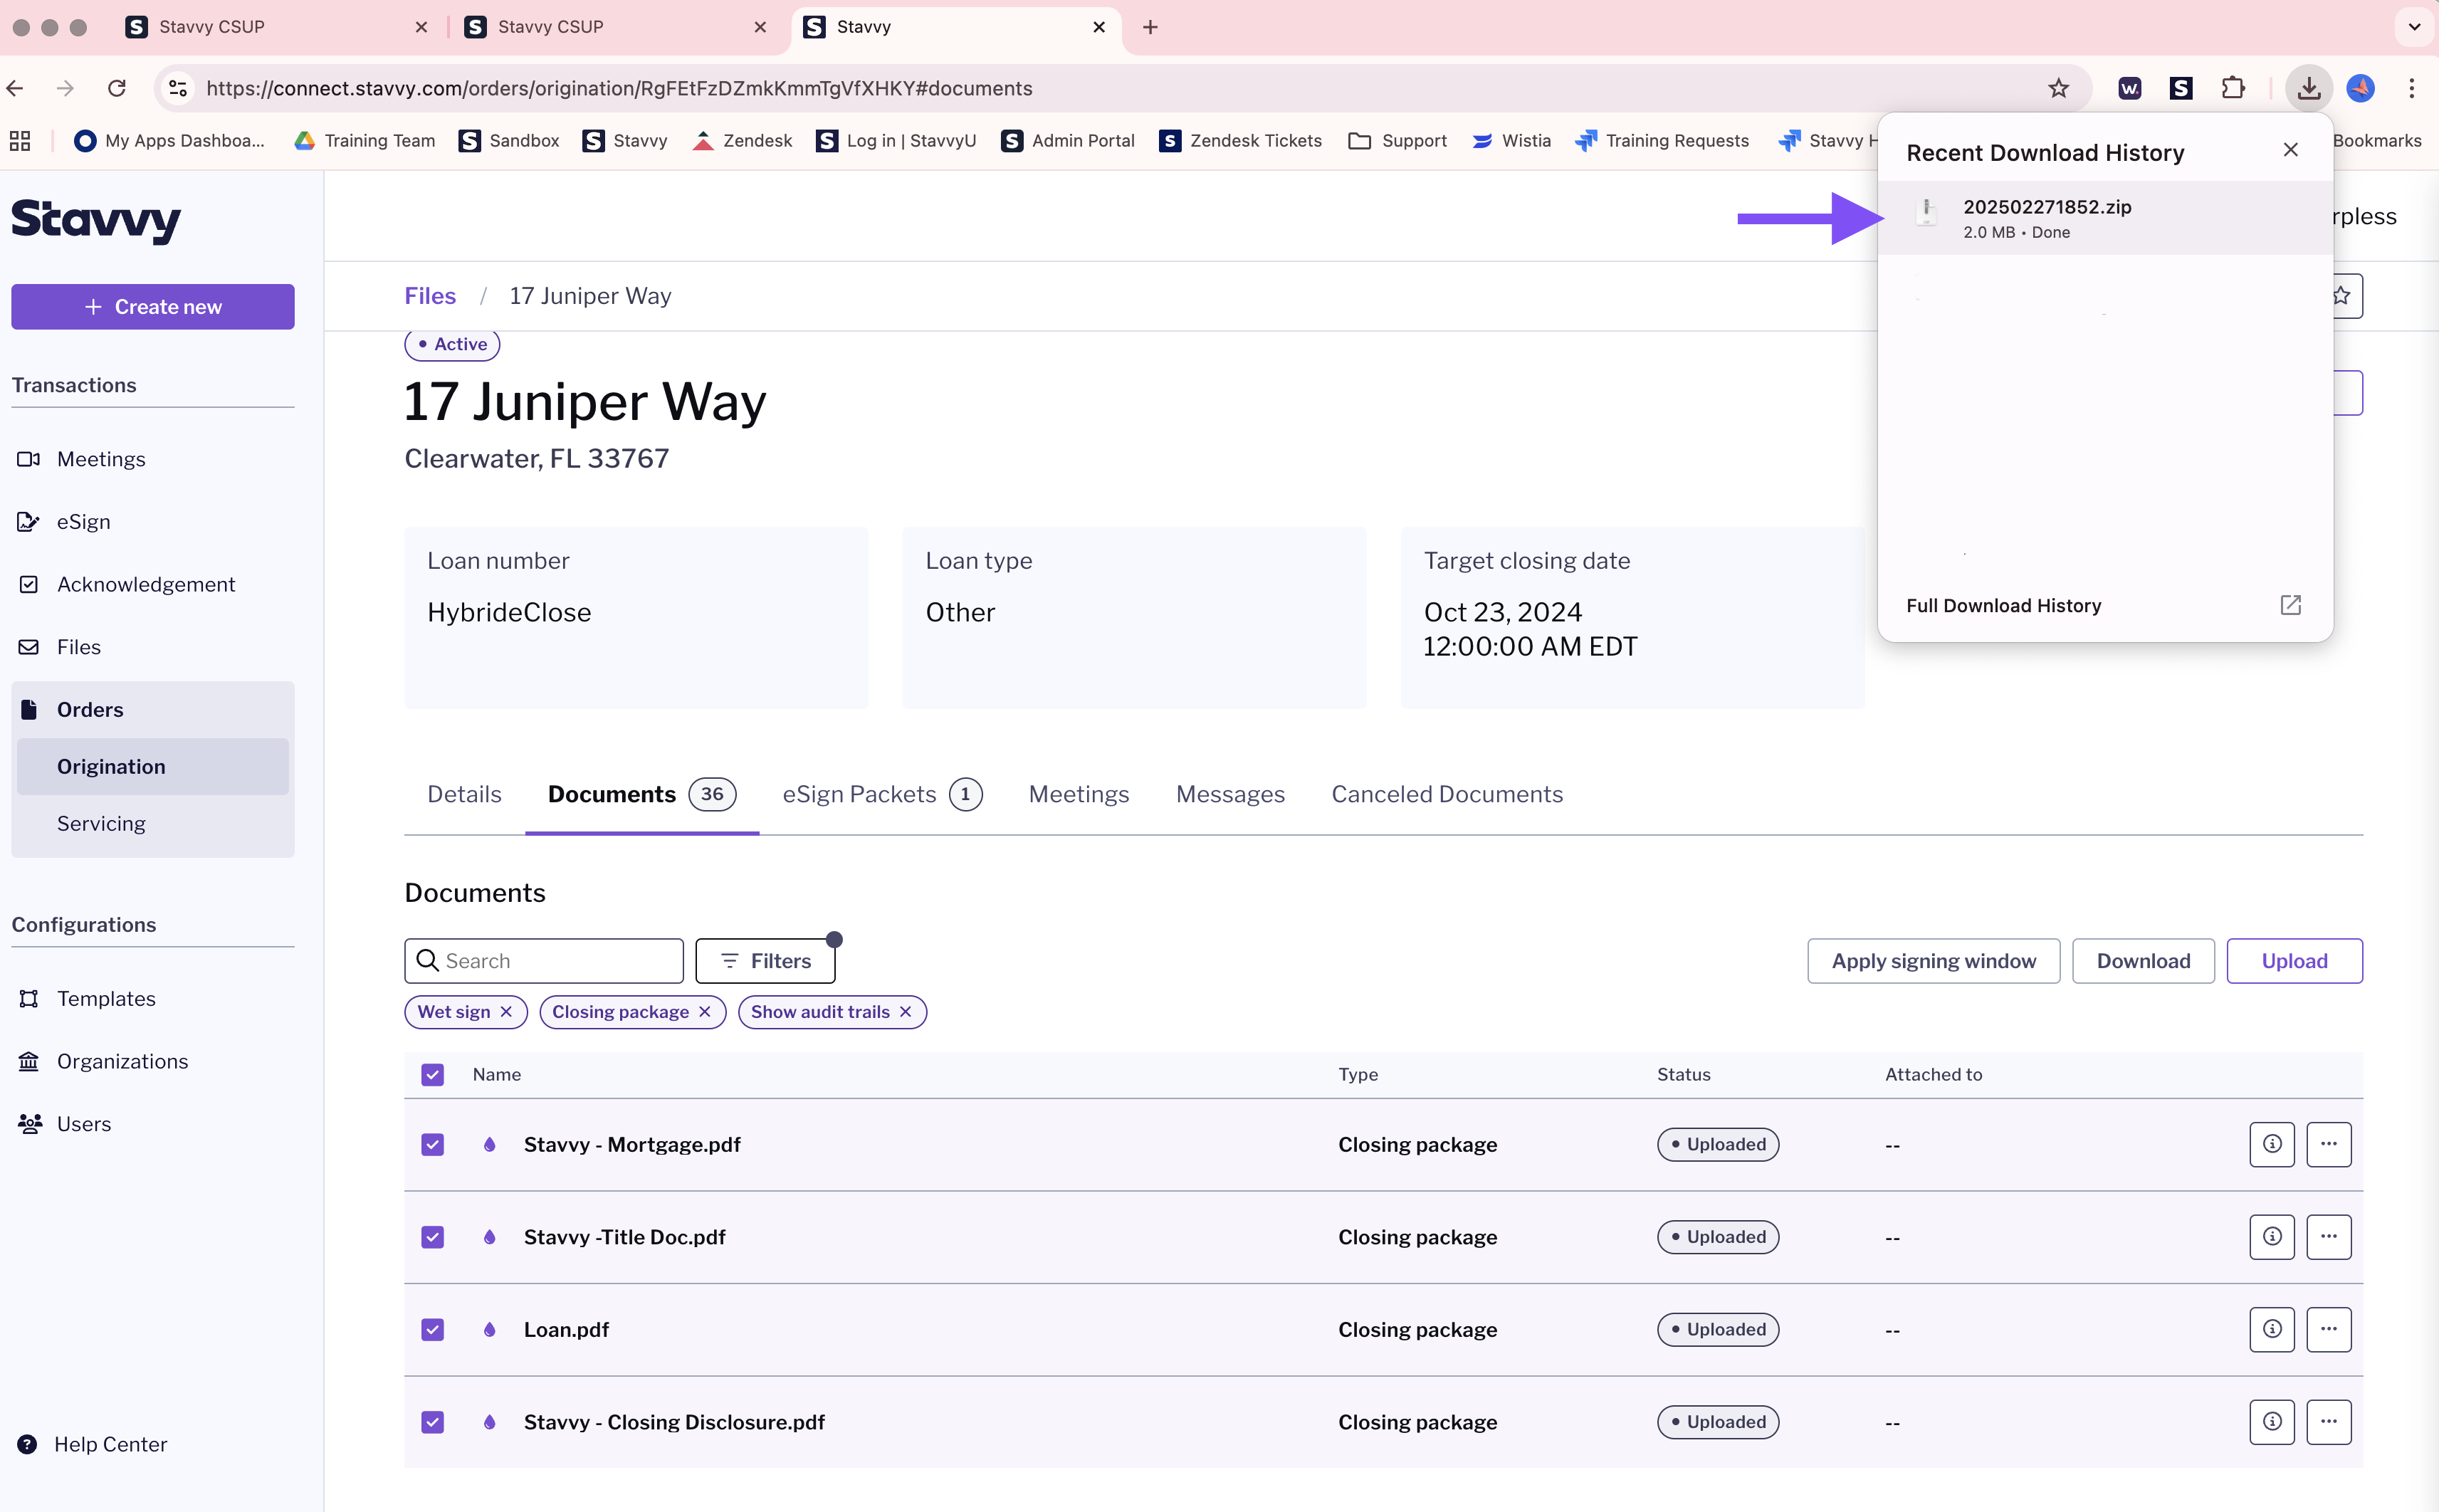
Task: Open Chrome downloads toolbar icon
Action: click(2308, 88)
